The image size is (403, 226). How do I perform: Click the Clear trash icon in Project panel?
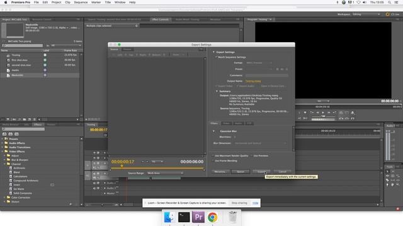point(35,119)
